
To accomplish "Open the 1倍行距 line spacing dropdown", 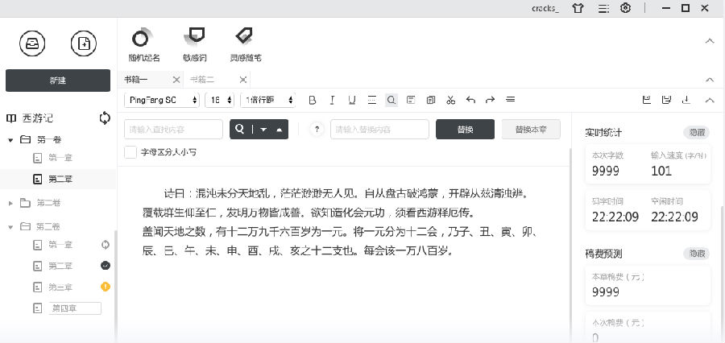I will pyautogui.click(x=268, y=100).
